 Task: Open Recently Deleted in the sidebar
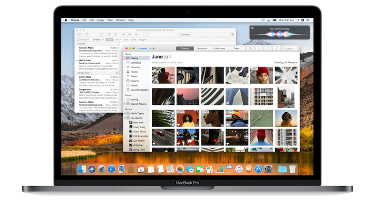139,90
